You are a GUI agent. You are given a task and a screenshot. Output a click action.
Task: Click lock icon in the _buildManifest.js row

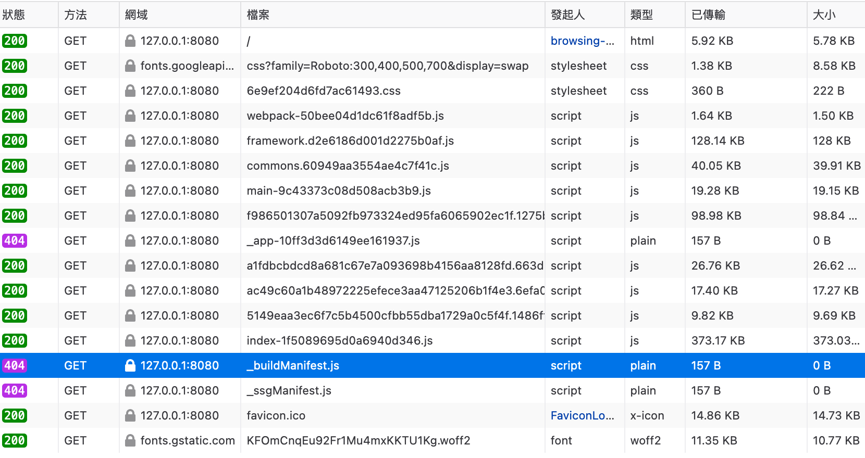(130, 365)
